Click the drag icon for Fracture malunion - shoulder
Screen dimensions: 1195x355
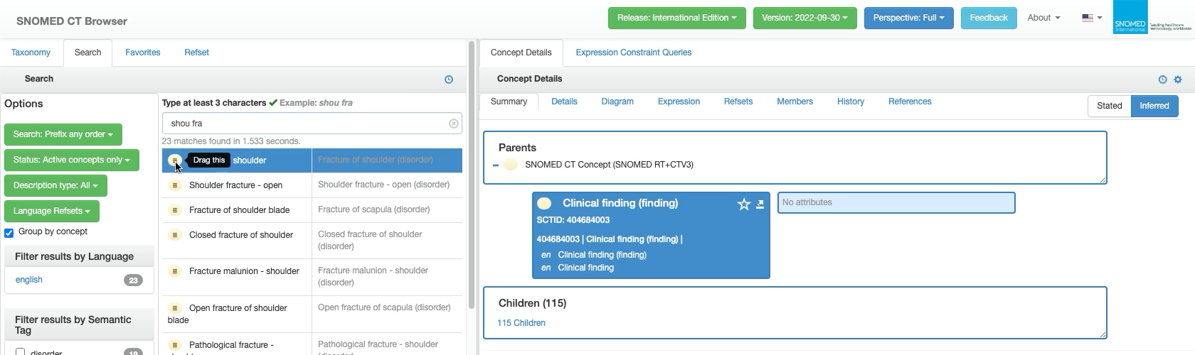[175, 271]
